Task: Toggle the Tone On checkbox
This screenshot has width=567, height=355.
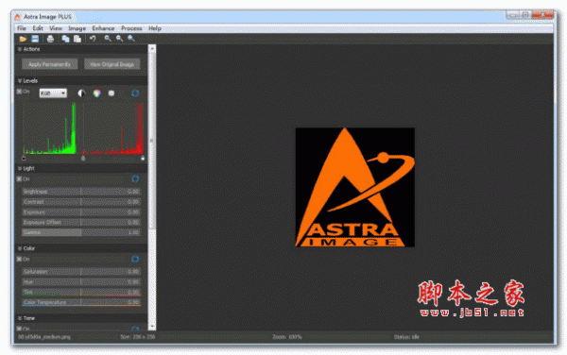Action: (19, 329)
